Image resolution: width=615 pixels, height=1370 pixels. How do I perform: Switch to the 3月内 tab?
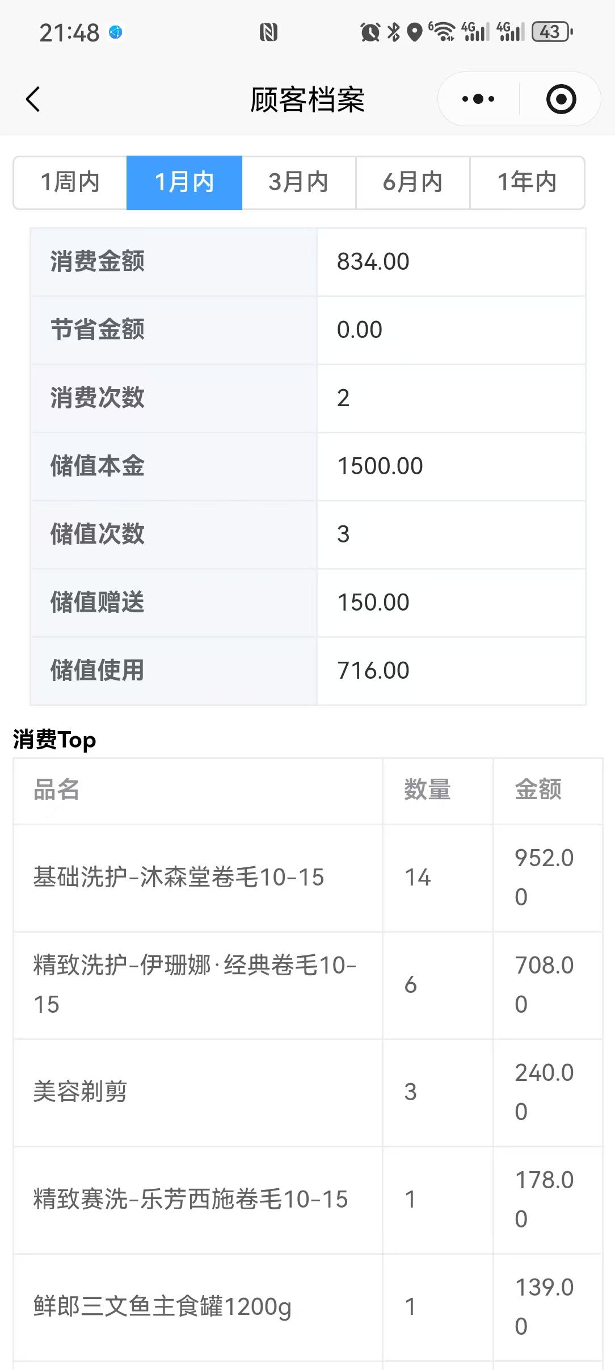point(298,182)
